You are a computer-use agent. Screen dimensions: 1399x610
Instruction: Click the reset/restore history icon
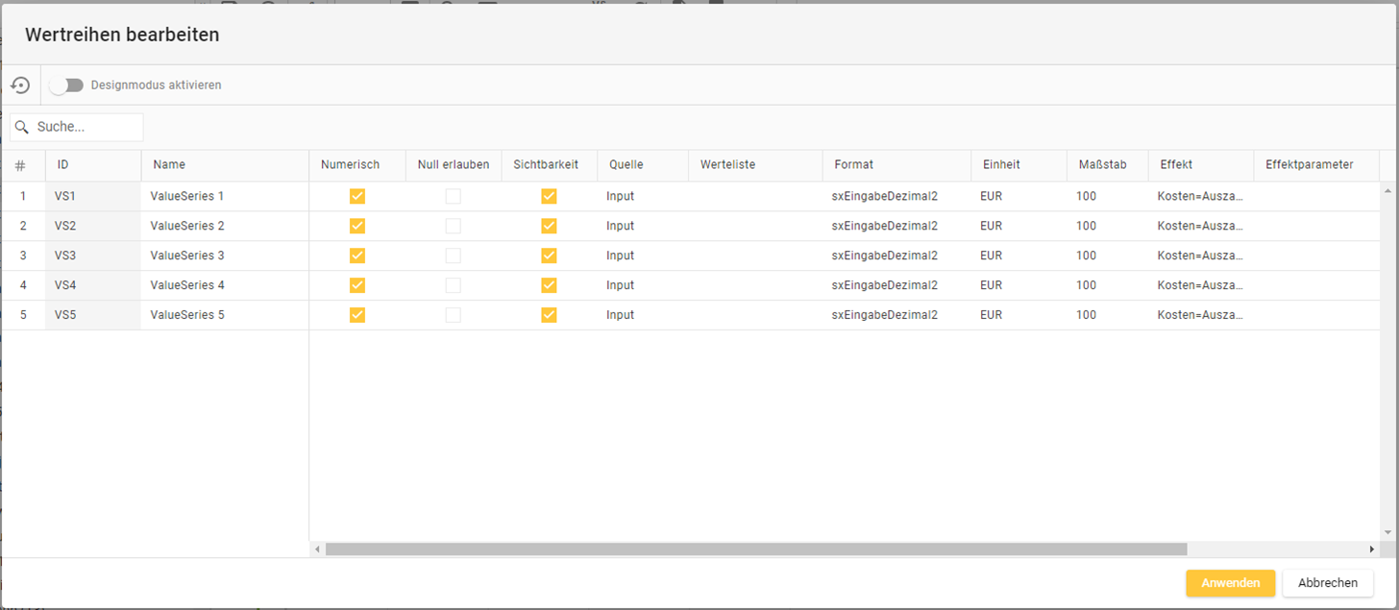coord(20,85)
